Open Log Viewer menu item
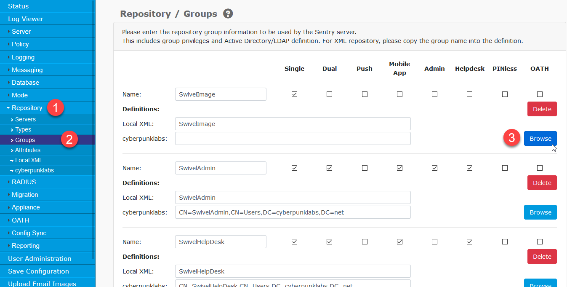This screenshot has height=287, width=567. click(26, 19)
